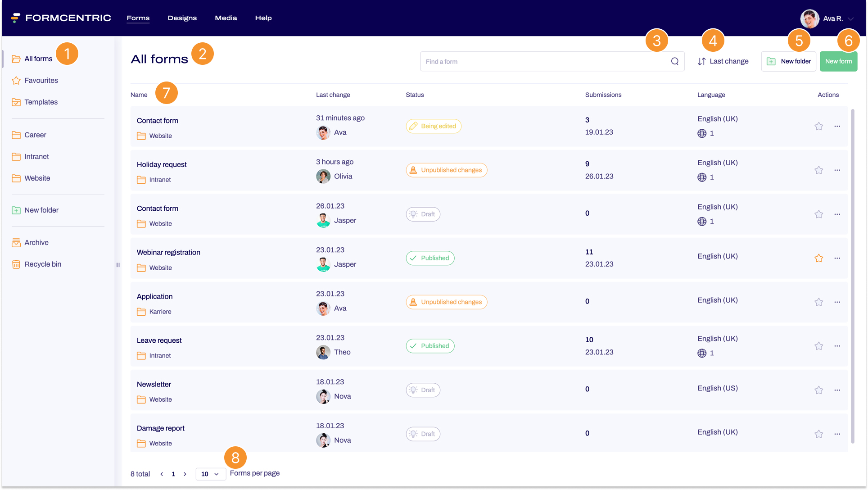Go to the next page of forms

185,474
